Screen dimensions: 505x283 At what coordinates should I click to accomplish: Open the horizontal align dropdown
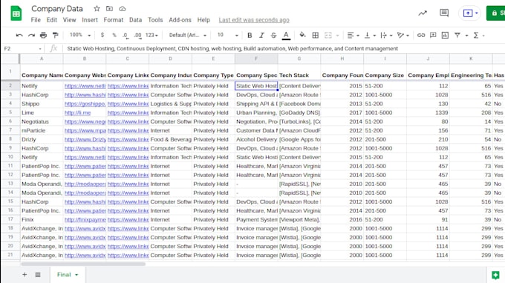point(353,35)
